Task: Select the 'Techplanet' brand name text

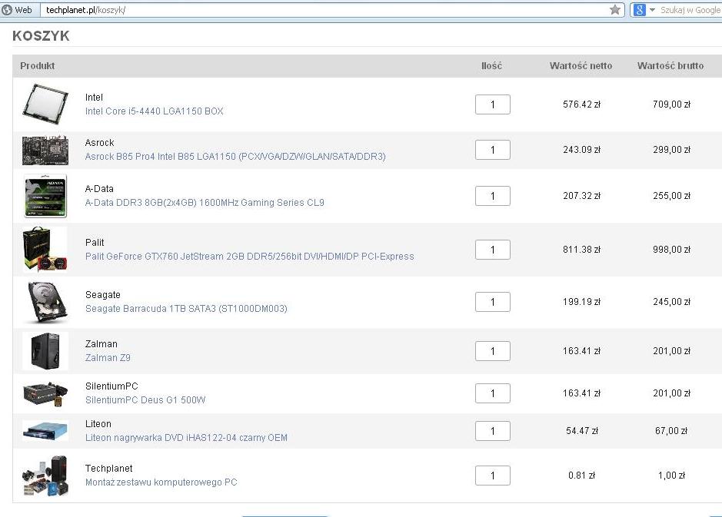Action: 108,469
